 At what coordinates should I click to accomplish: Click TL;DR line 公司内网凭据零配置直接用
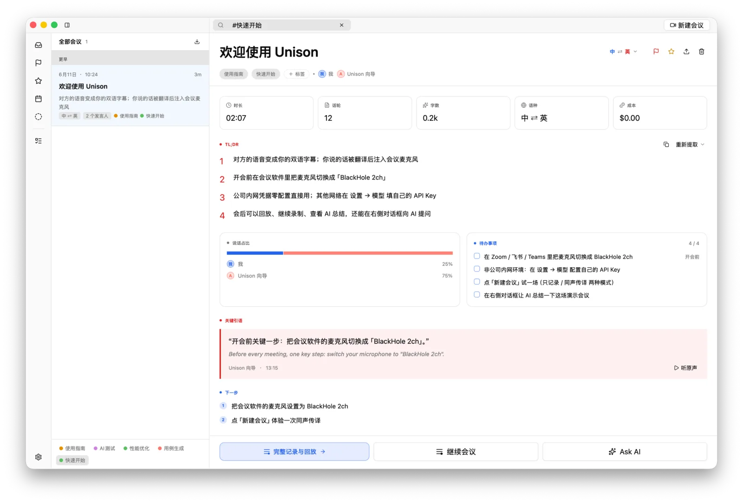pyautogui.click(x=335, y=195)
